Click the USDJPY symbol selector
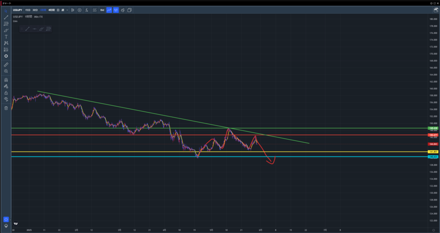The height and width of the screenshot is (233, 440). pyautogui.click(x=17, y=10)
